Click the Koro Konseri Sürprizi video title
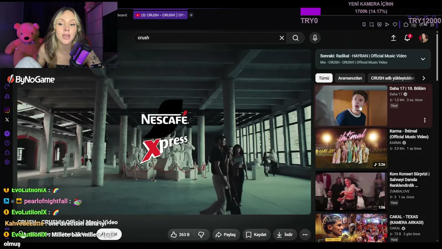Image resolution: width=442 pixels, height=249 pixels. click(x=409, y=179)
